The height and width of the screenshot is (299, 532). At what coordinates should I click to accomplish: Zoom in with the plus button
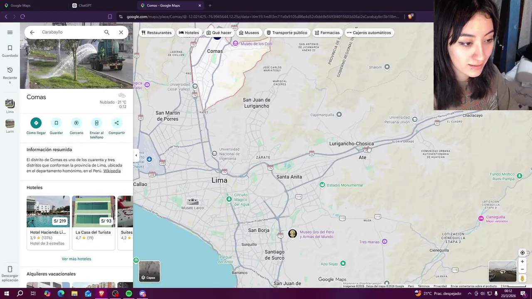[x=522, y=262]
